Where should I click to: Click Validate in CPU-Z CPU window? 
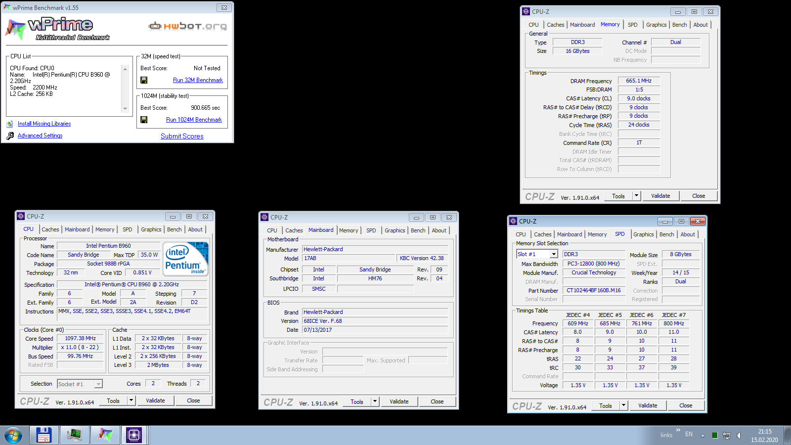[155, 400]
